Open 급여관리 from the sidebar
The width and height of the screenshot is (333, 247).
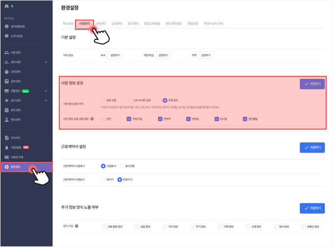point(16,81)
